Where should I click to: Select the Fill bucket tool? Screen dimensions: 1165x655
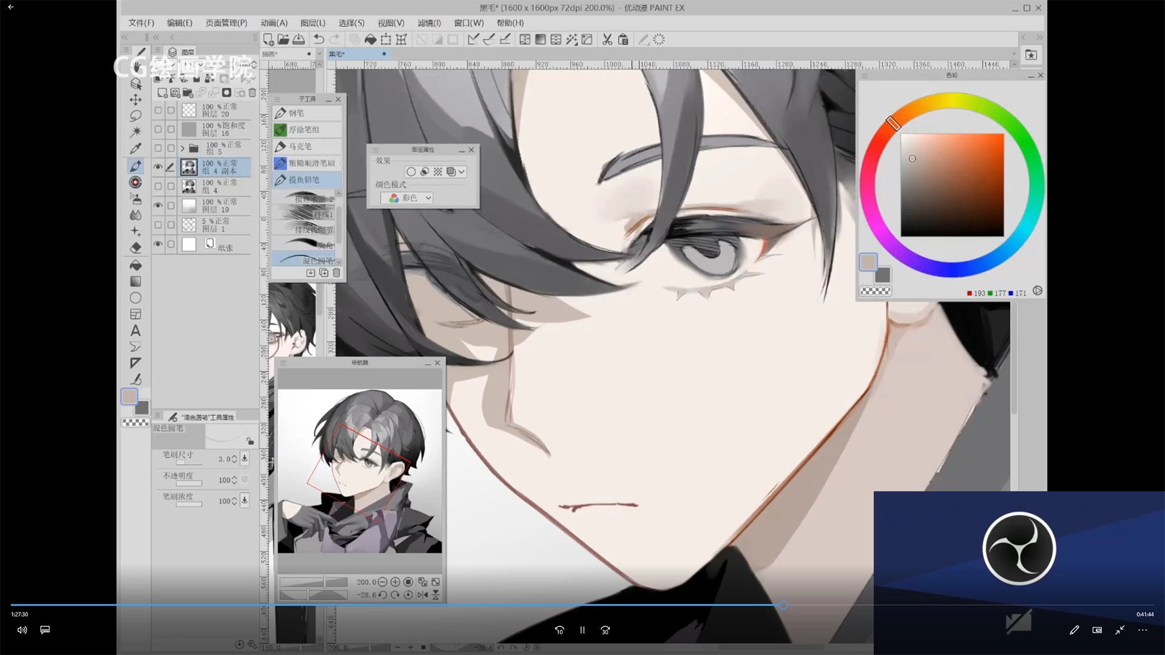click(x=135, y=265)
